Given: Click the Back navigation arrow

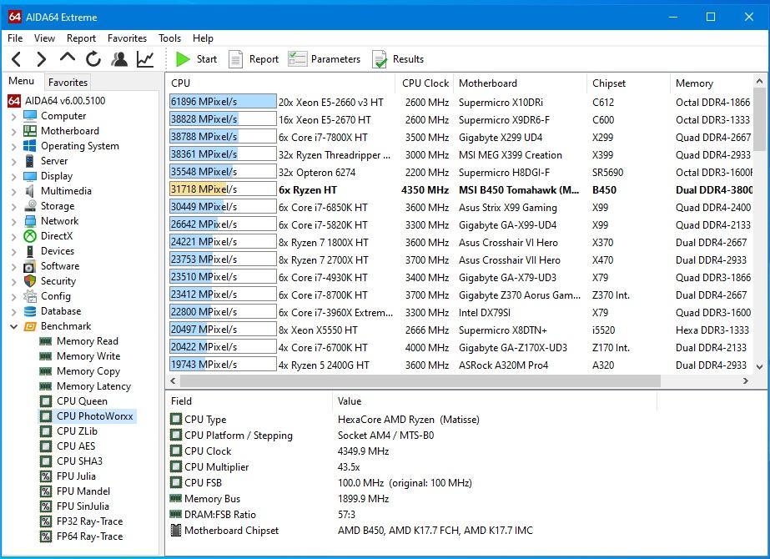Looking at the screenshot, I should 16,59.
